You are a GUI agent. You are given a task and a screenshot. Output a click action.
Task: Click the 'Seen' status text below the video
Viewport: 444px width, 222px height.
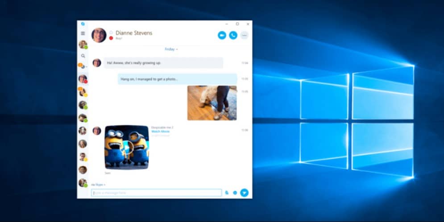(x=108, y=173)
